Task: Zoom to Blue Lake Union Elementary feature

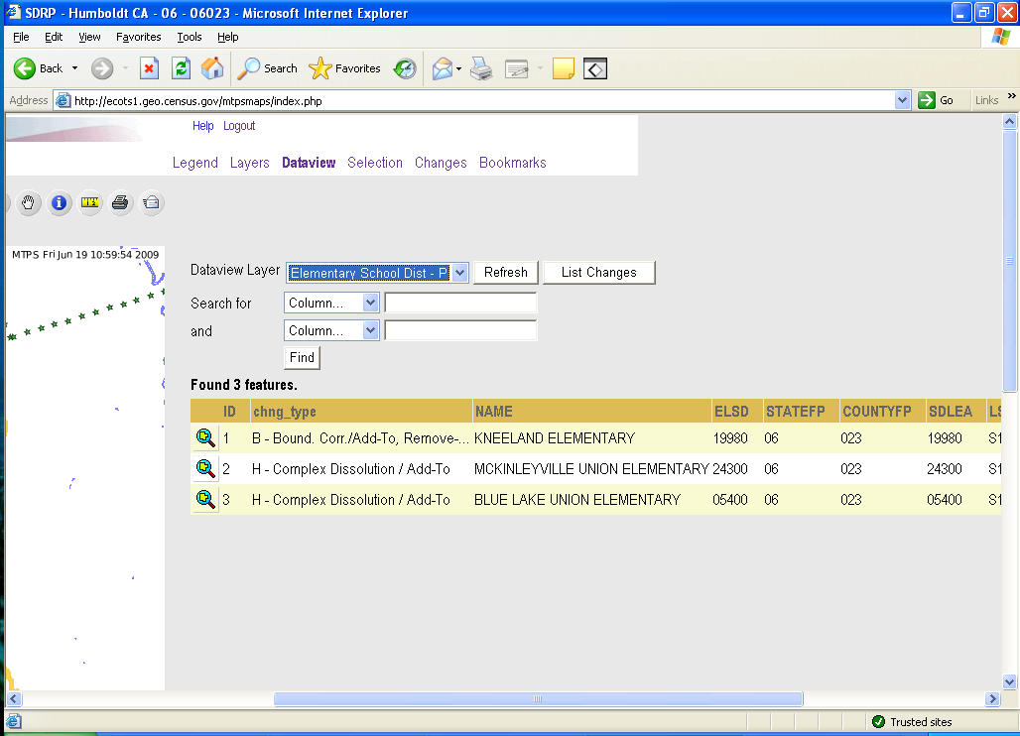Action: pyautogui.click(x=205, y=500)
